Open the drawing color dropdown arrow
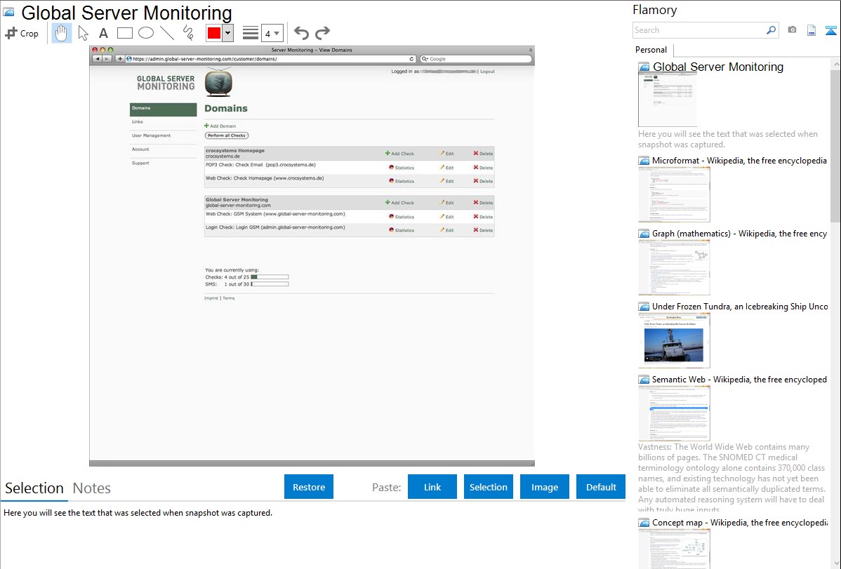Image resolution: width=841 pixels, height=569 pixels. click(x=228, y=33)
